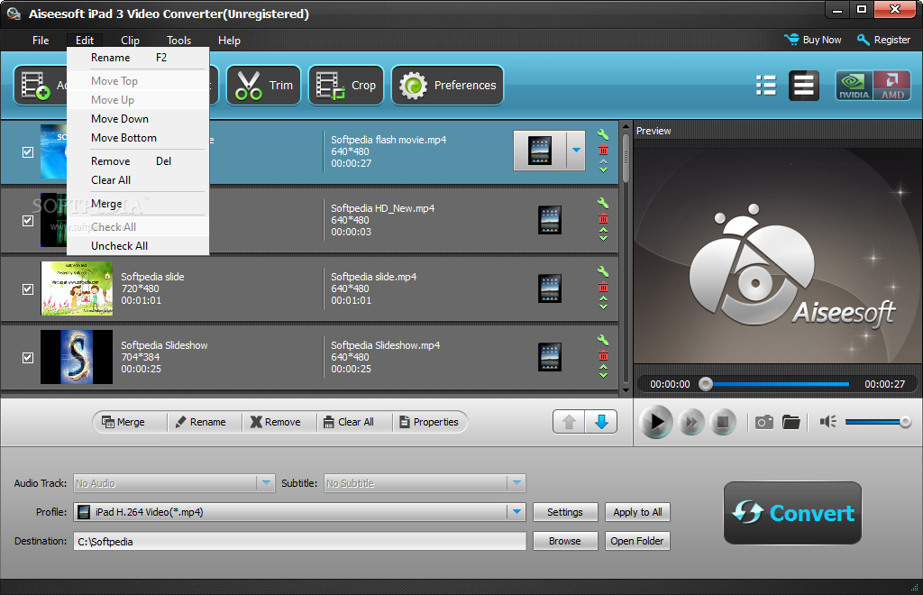Viewport: 923px width, 595px height.
Task: Toggle NVIDIA acceleration icon
Action: (x=854, y=86)
